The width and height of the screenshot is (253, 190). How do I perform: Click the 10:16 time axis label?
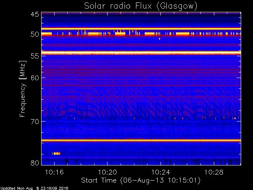coord(54,172)
